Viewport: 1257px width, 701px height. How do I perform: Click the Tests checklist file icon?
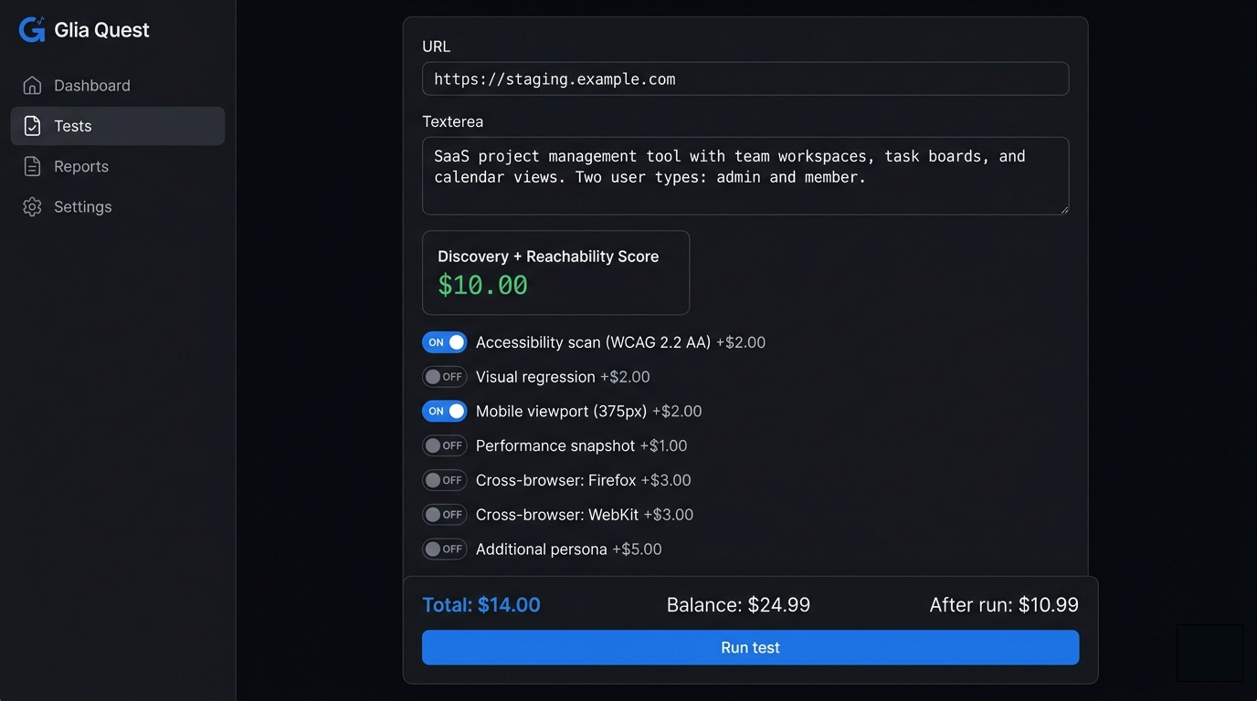pyautogui.click(x=32, y=126)
